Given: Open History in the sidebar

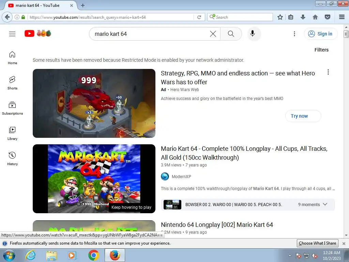Looking at the screenshot, I should tap(12, 159).
